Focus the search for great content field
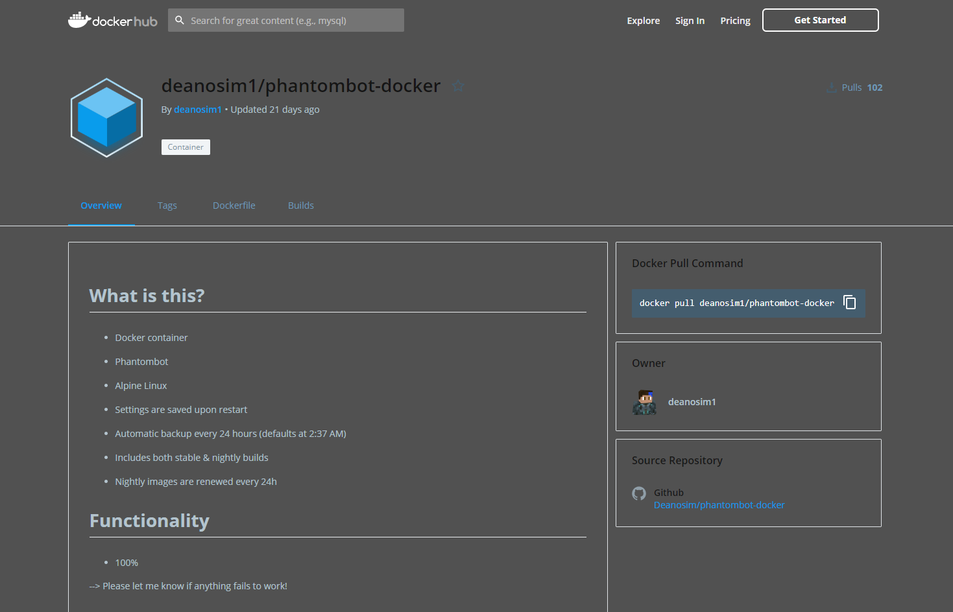953x612 pixels. pyautogui.click(x=286, y=20)
